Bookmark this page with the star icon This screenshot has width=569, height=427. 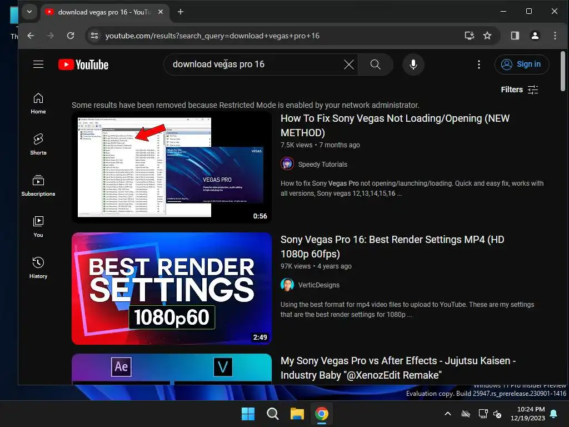point(487,36)
